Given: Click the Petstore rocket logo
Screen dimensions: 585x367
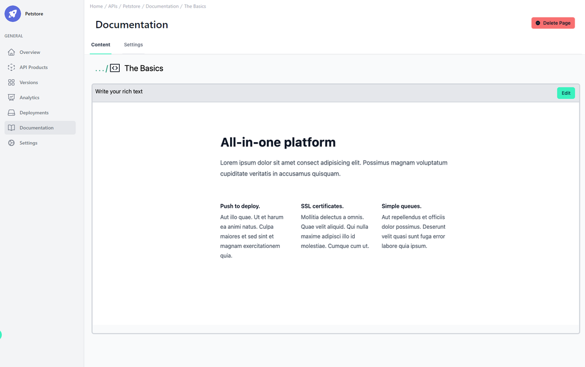Looking at the screenshot, I should tap(12, 13).
